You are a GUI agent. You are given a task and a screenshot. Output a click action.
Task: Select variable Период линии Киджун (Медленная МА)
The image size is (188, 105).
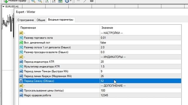click(48, 76)
